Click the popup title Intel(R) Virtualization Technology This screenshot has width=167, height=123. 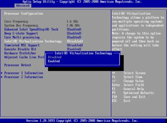point(83,53)
